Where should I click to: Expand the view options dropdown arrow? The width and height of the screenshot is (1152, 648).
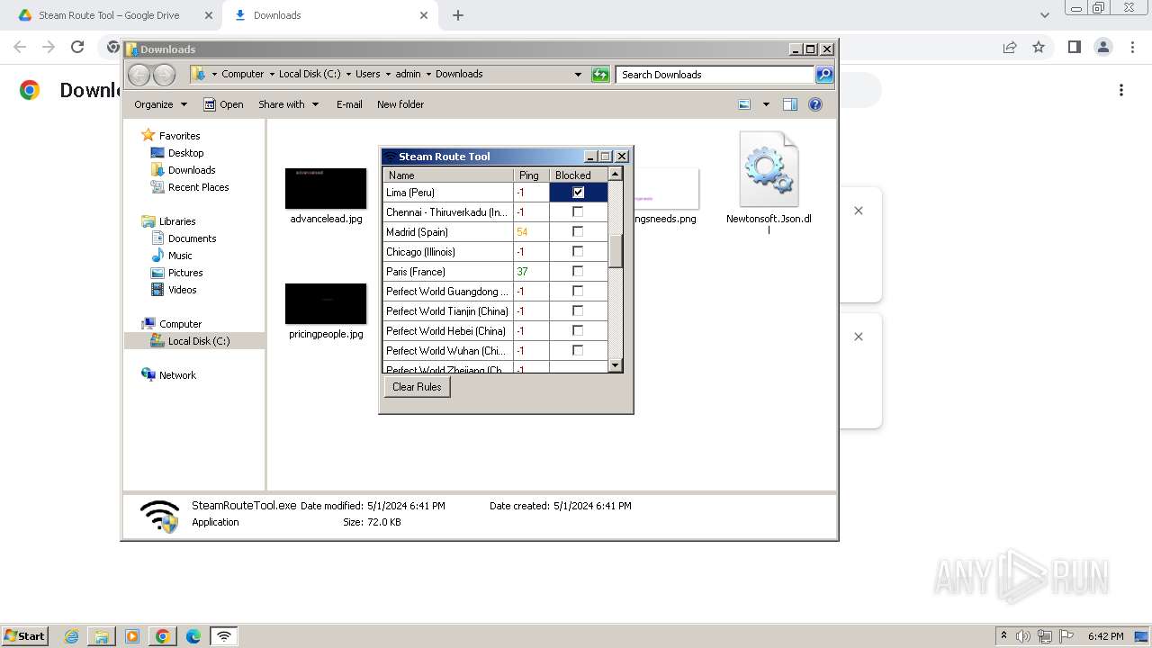coord(766,104)
